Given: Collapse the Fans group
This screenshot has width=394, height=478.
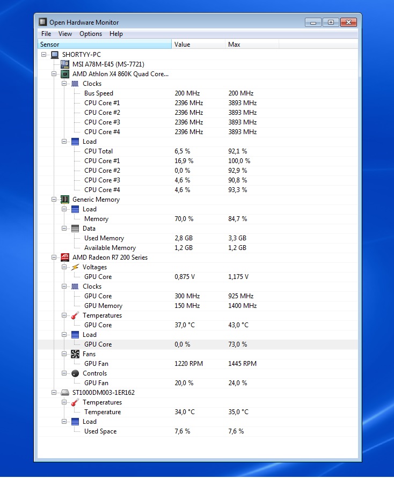Looking at the screenshot, I should click(x=64, y=354).
